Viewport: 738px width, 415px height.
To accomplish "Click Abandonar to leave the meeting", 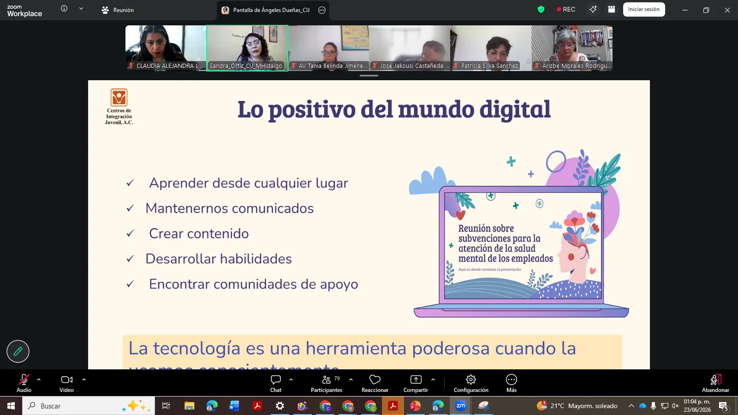I will coord(715,383).
